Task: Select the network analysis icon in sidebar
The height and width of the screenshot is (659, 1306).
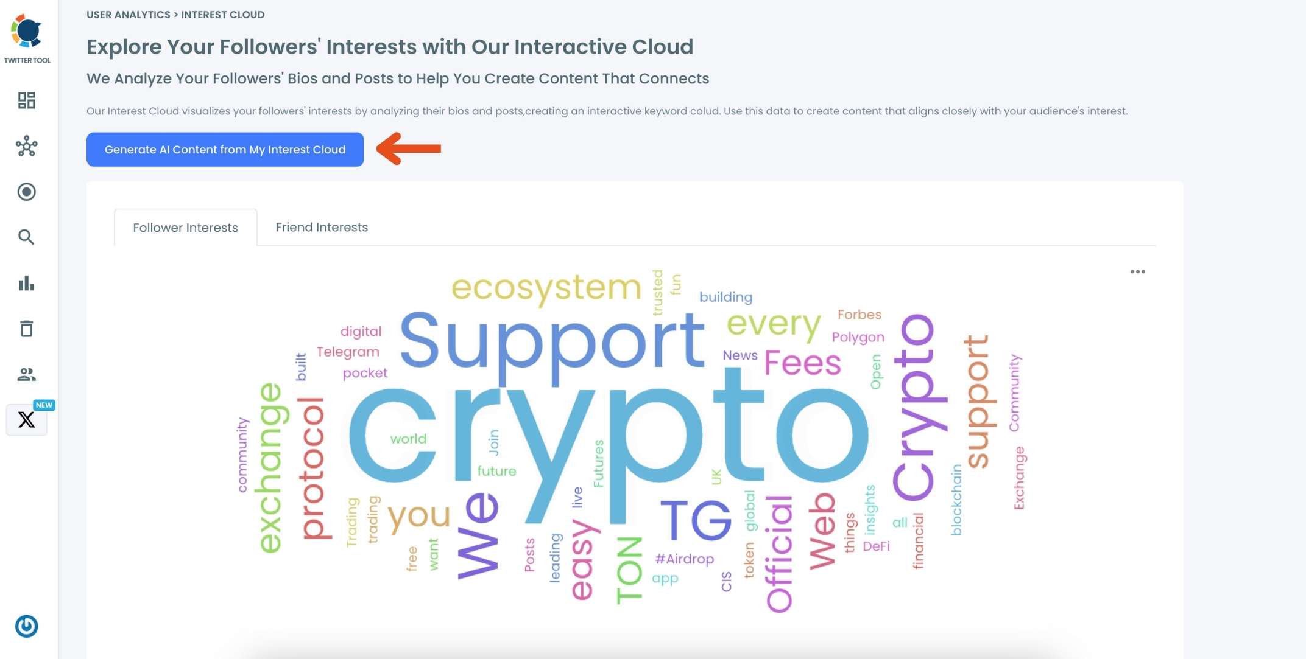Action: 26,147
